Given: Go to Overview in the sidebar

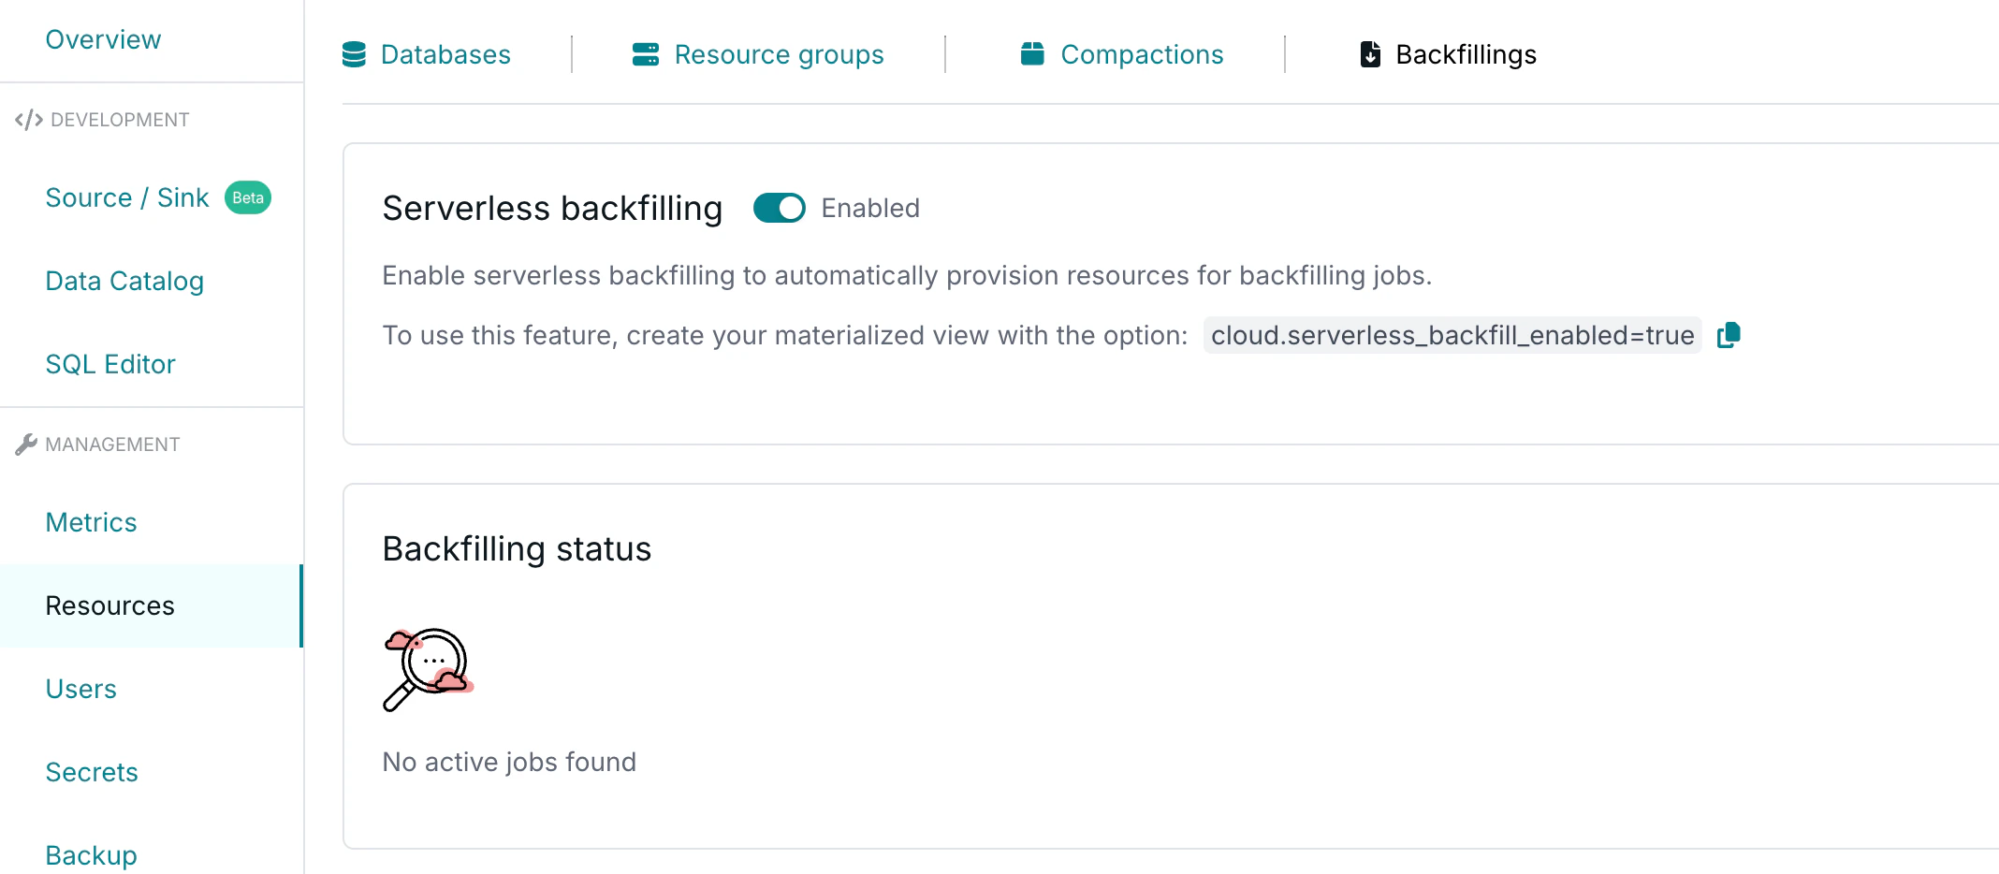Looking at the screenshot, I should [x=103, y=39].
